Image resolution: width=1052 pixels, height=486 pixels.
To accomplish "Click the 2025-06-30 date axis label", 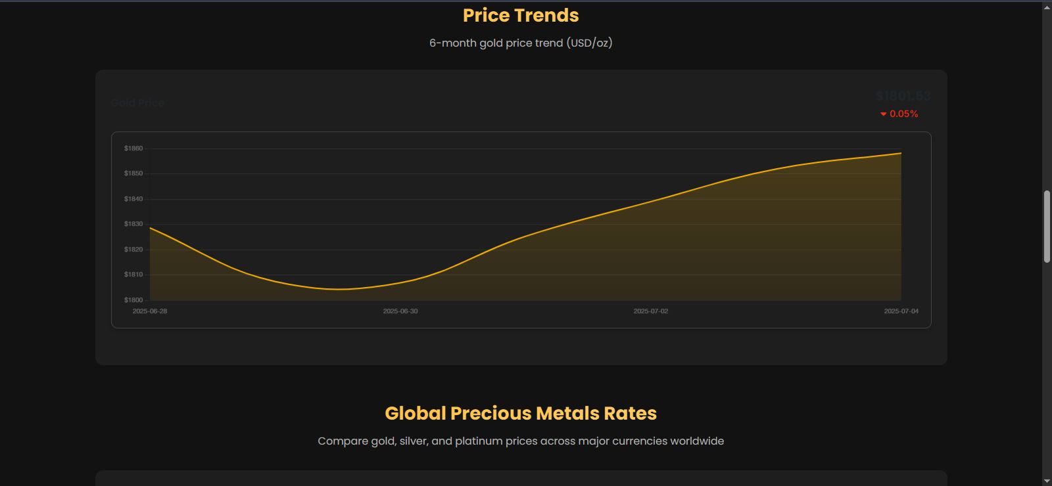I will pos(400,311).
